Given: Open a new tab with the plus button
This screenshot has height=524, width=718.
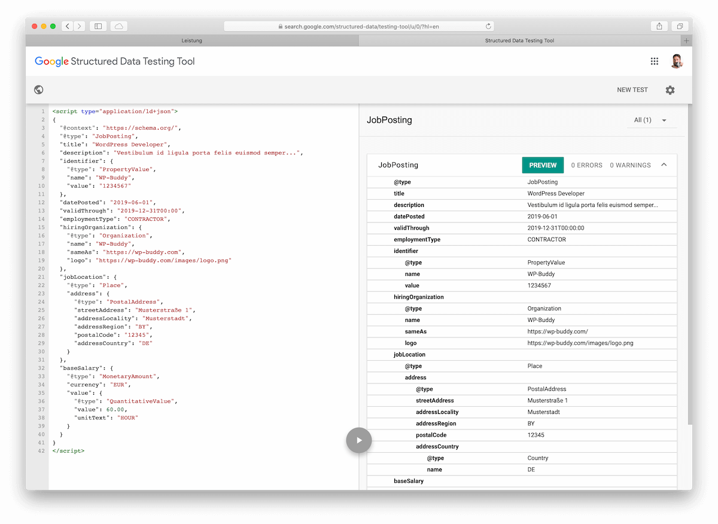Looking at the screenshot, I should [x=686, y=41].
